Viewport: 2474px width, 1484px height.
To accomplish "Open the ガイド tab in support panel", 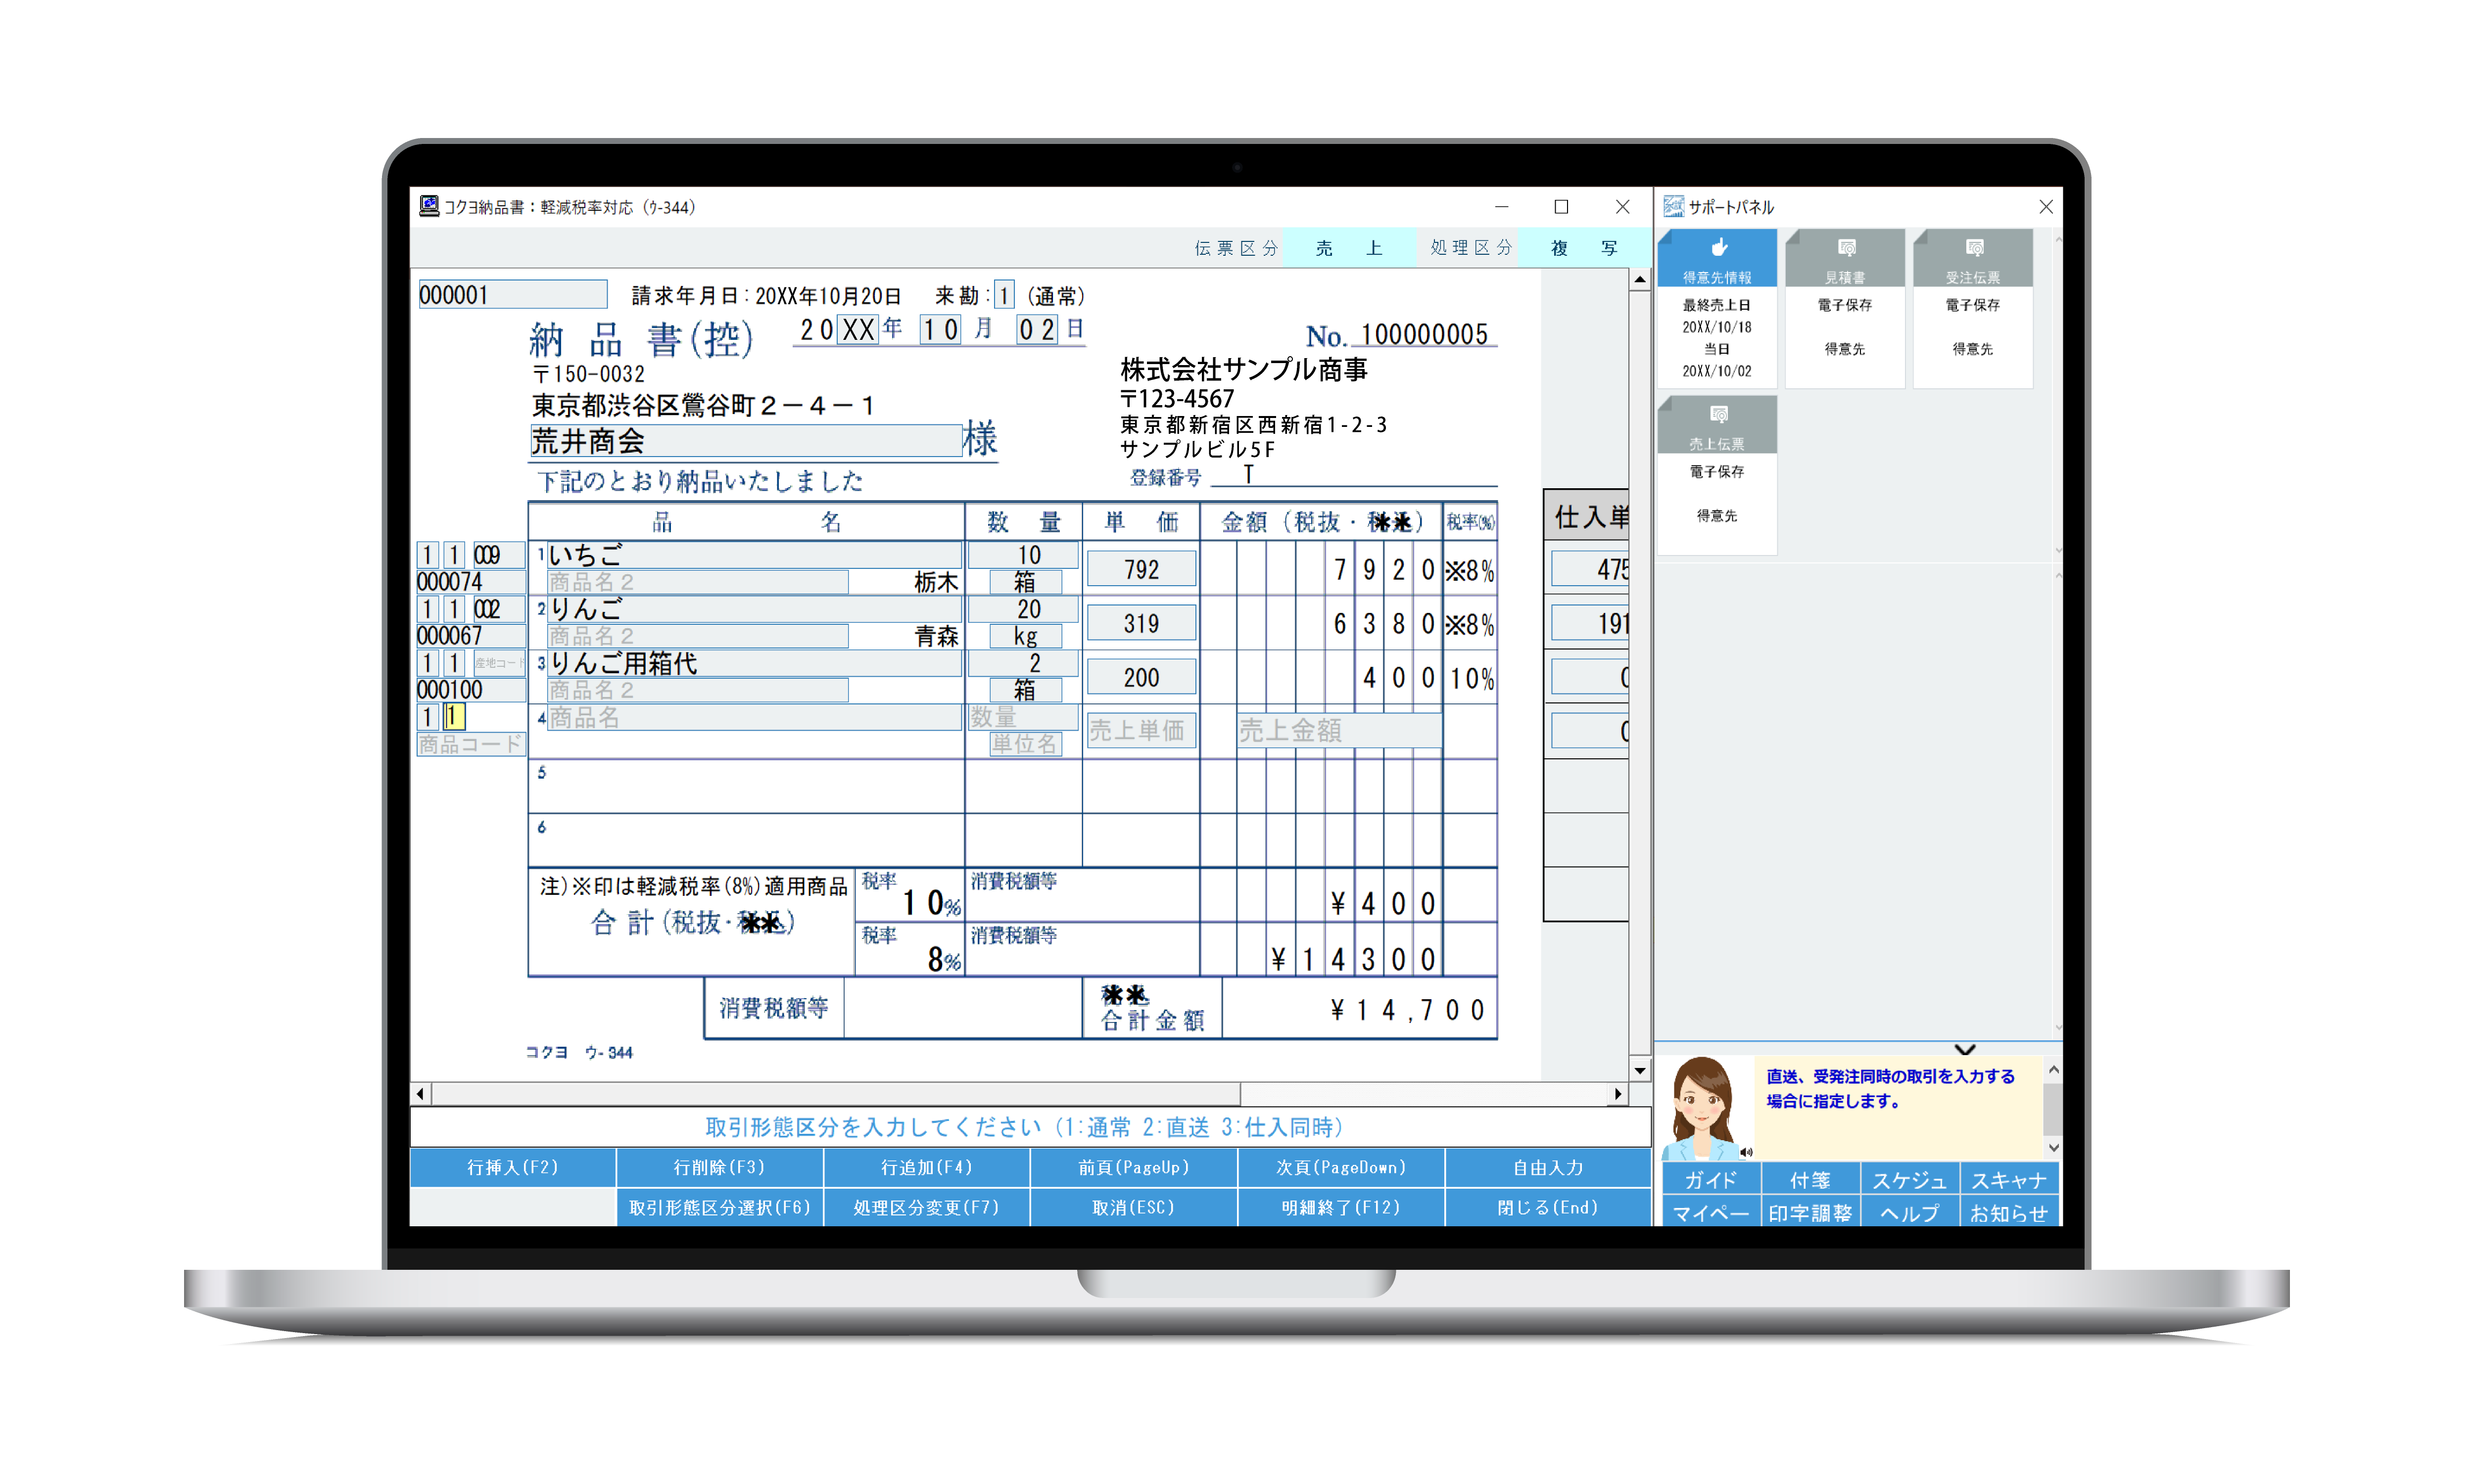I will [x=1710, y=1179].
